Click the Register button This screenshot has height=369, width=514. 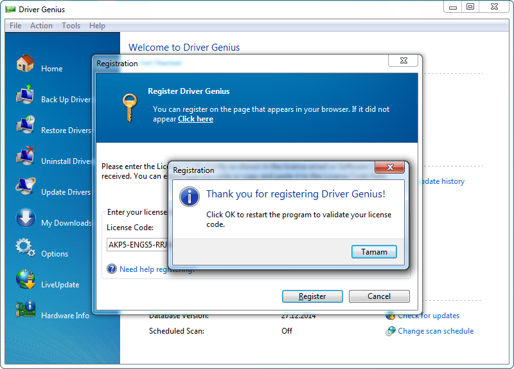pos(312,296)
